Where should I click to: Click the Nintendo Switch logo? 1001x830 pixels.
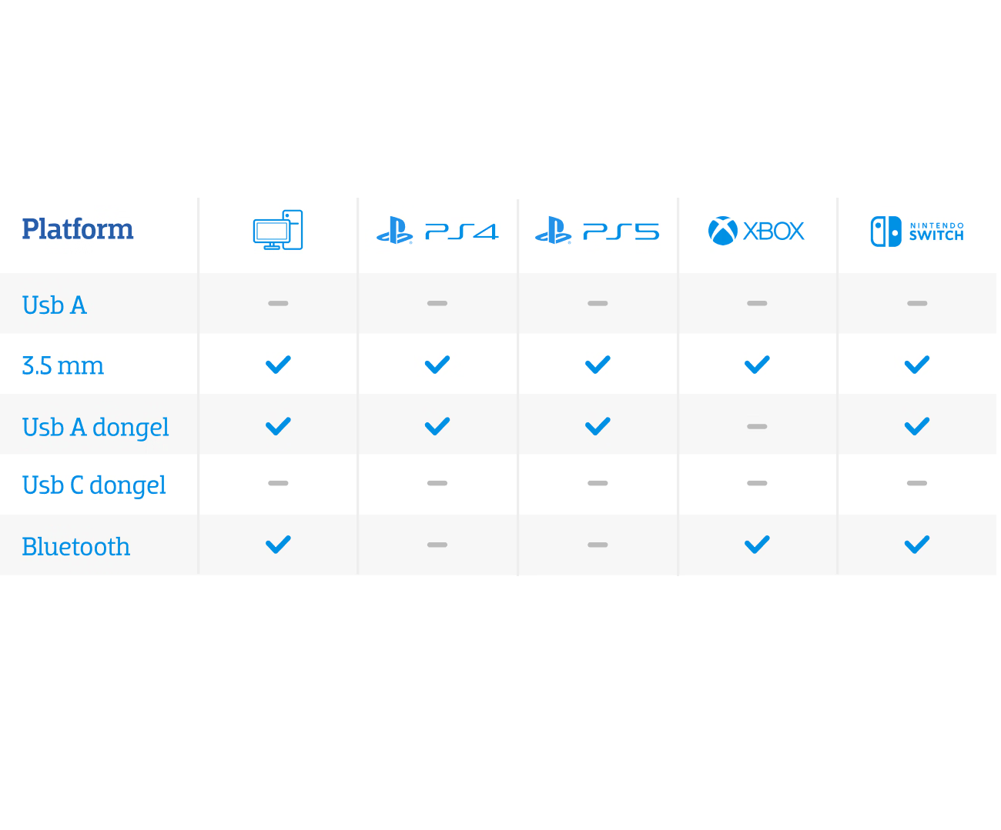[x=916, y=232]
